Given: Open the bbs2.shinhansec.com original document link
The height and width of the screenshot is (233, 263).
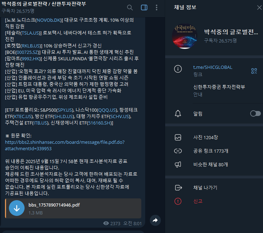Looking at the screenshot, I should [64, 146].
